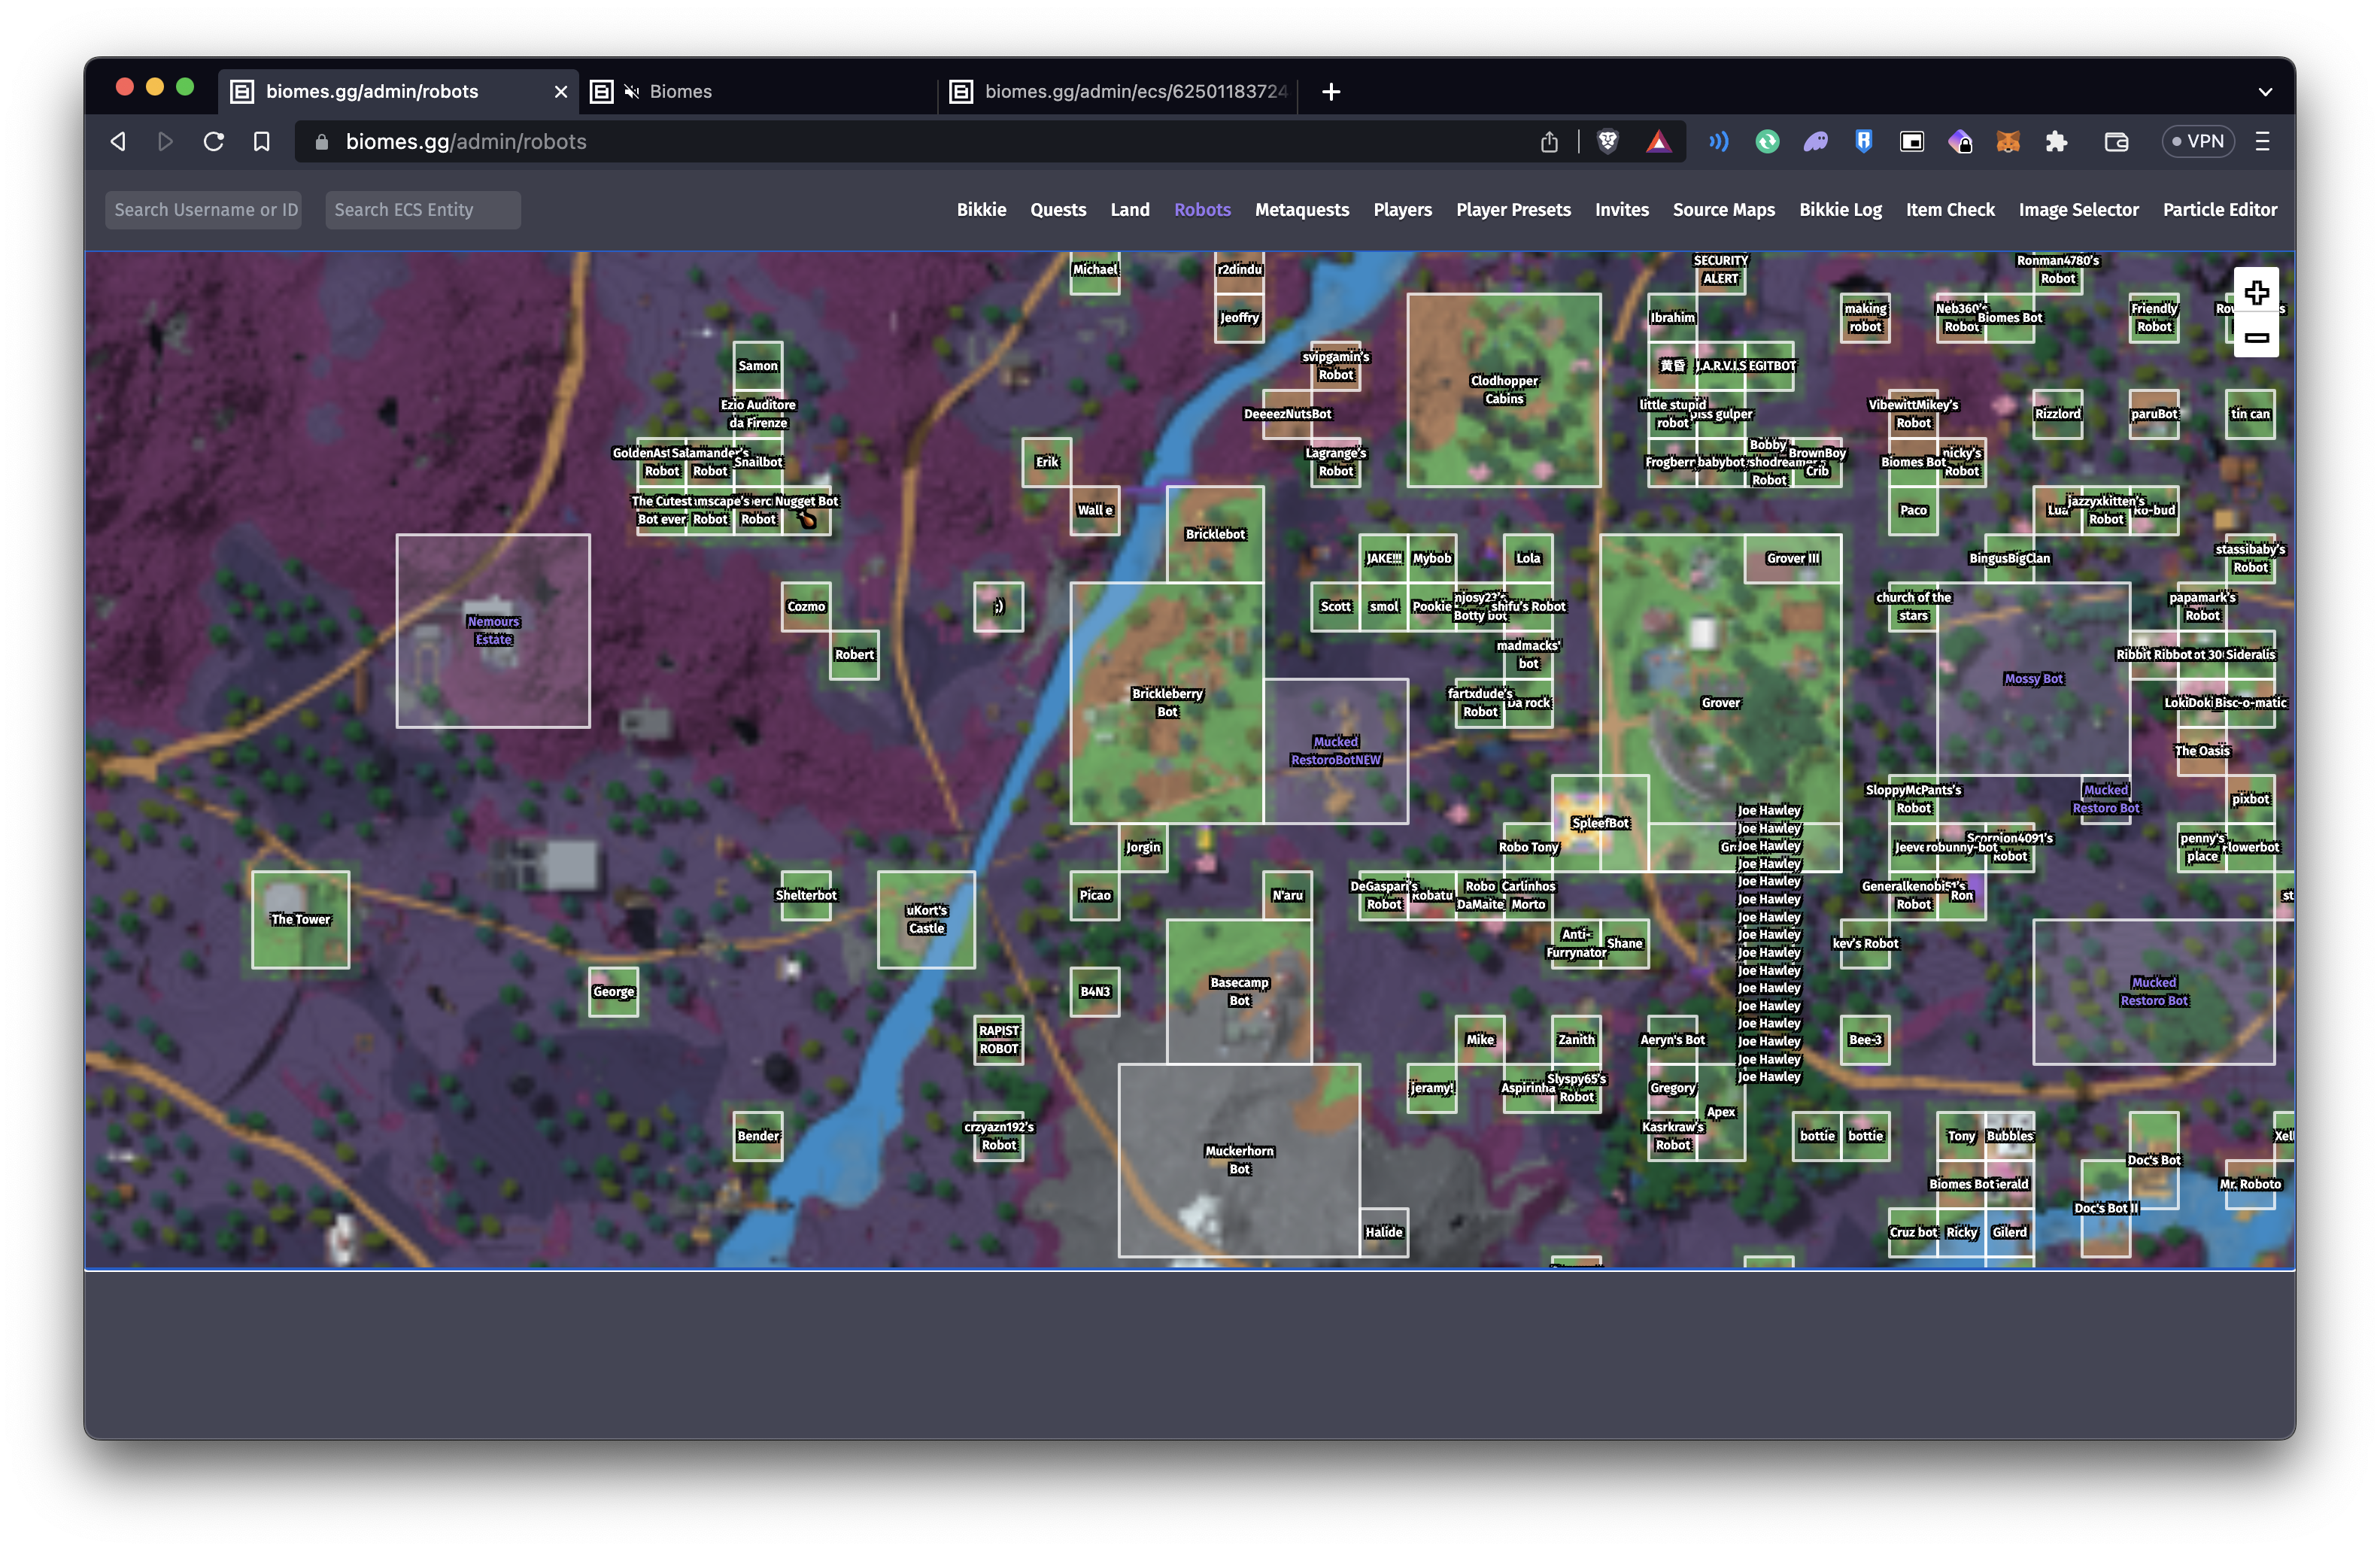The width and height of the screenshot is (2380, 1551).
Task: Reload the current page
Action: [213, 142]
